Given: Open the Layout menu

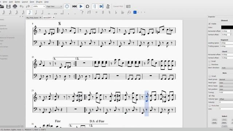Looking at the screenshot, I should 25,2.
